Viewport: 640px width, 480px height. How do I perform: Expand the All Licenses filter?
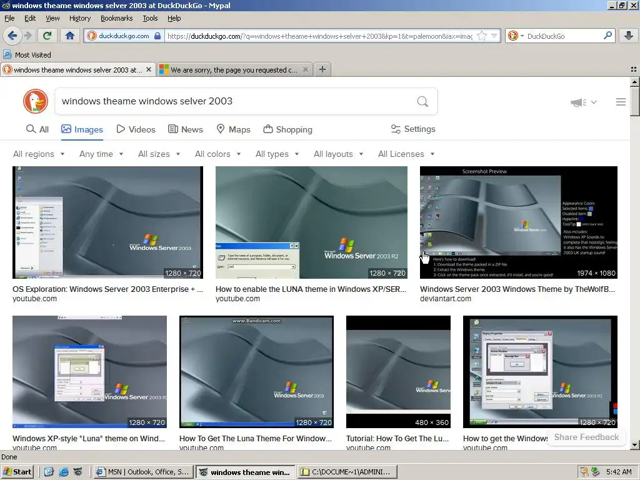406,154
